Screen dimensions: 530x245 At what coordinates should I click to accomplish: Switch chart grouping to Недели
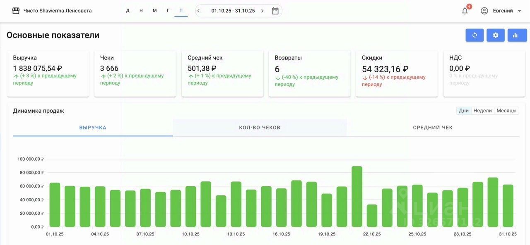482,111
